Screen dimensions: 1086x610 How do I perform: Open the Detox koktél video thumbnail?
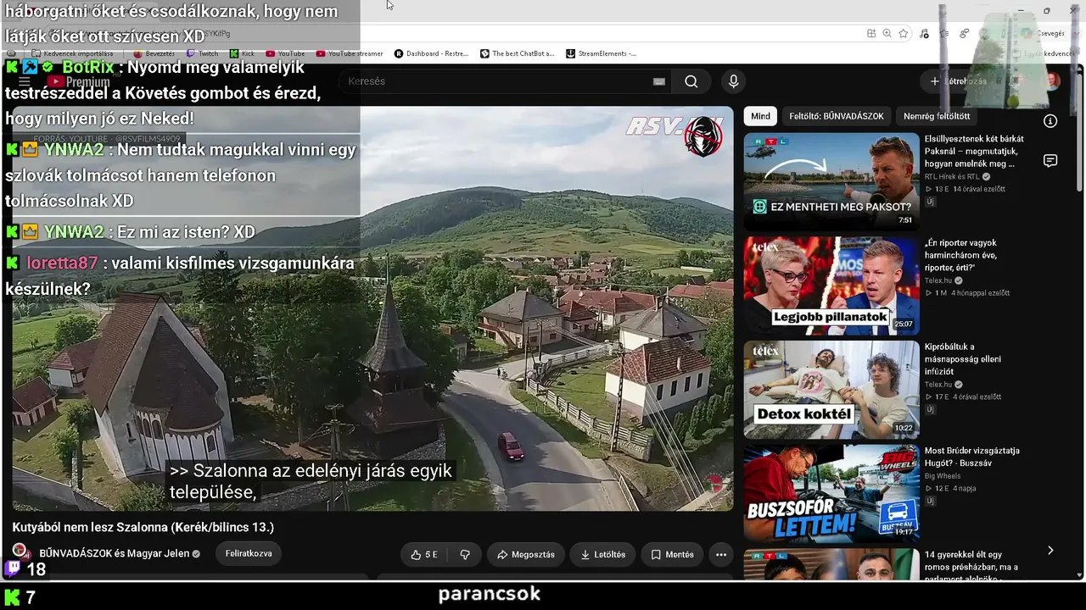tap(831, 390)
